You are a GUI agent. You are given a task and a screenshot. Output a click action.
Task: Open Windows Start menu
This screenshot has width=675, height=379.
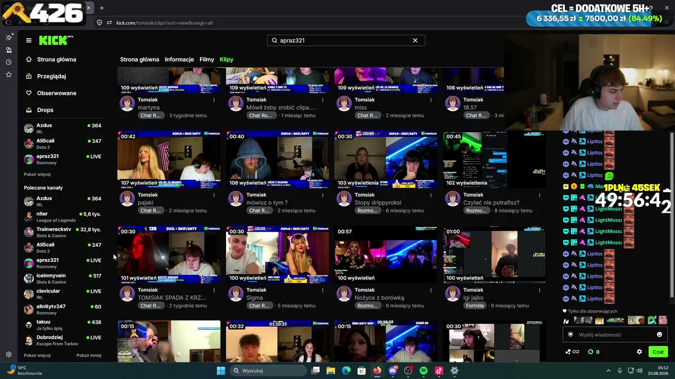coord(221,371)
